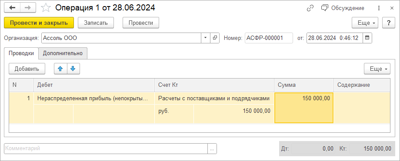The height and width of the screenshot is (161, 400).
Task: Select the highlighted Сумма cell 150 000,00
Action: click(x=304, y=108)
